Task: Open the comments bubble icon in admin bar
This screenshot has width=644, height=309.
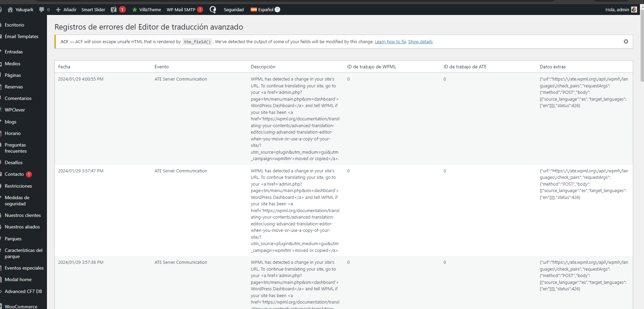Action: pos(42,10)
